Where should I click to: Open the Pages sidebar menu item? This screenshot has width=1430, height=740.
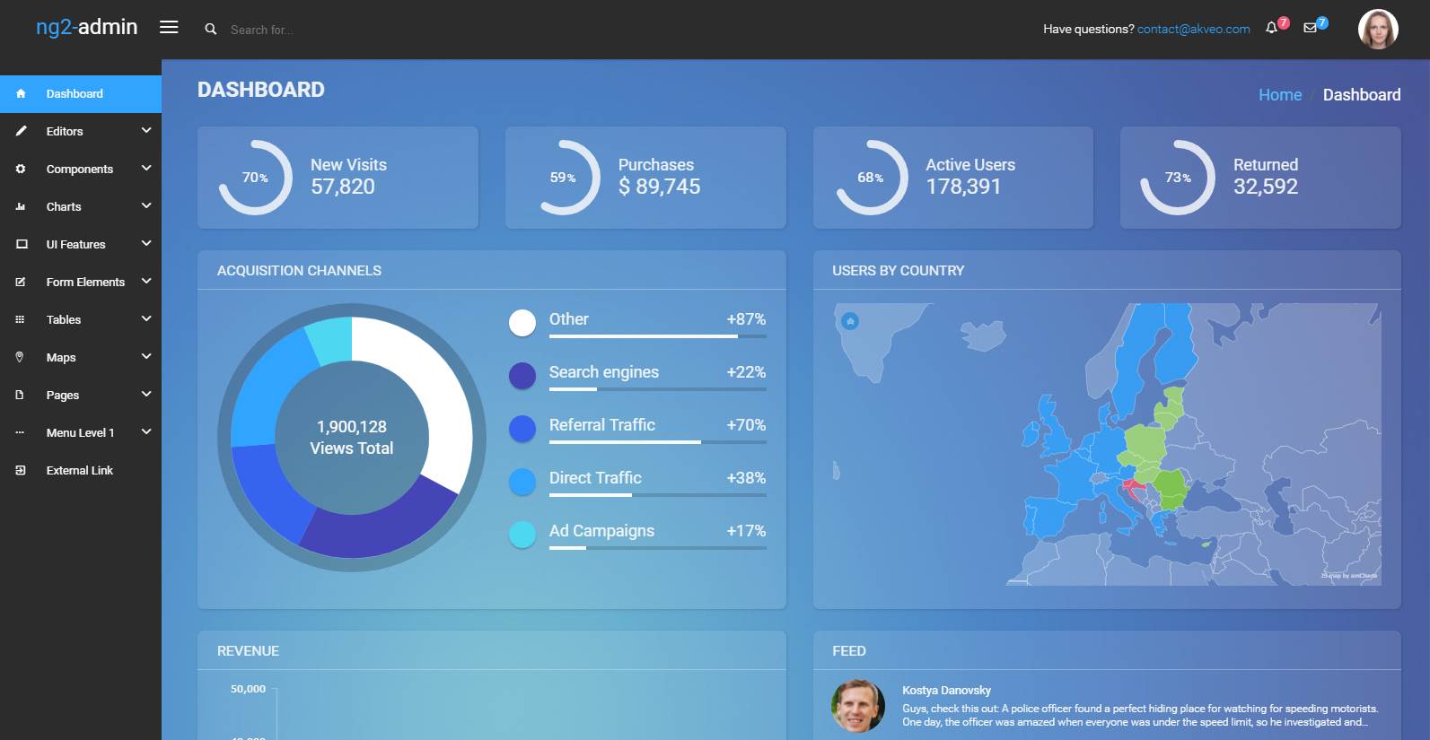pos(63,395)
